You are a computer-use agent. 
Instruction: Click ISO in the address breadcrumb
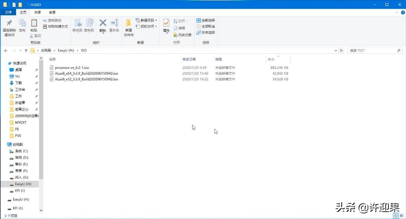click(84, 51)
